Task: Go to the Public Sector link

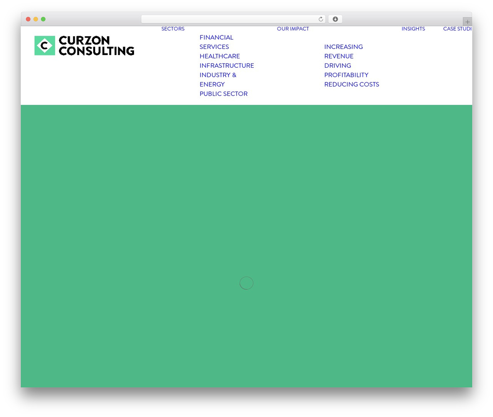Action: 223,94
